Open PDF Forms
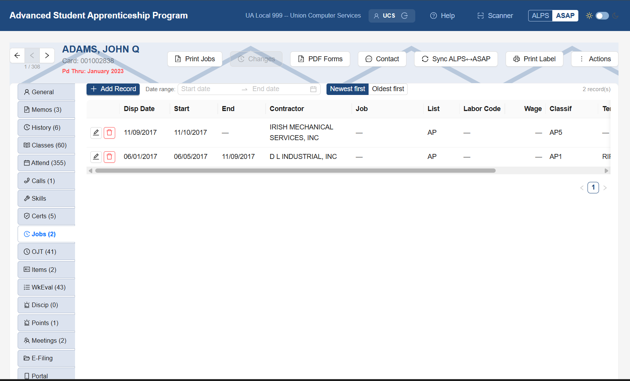The image size is (630, 381). click(x=320, y=59)
